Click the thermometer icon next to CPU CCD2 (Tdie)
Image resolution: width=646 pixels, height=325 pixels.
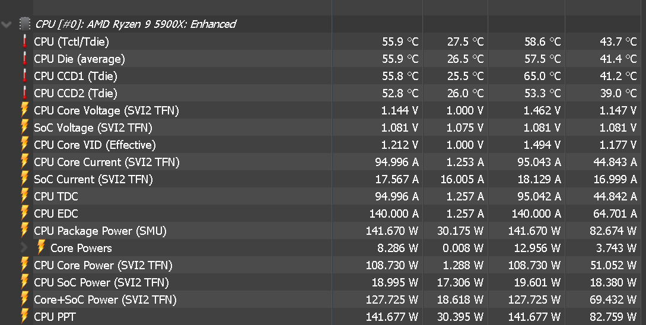pyautogui.click(x=25, y=93)
